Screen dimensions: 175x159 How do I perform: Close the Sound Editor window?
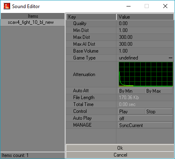(165, 6)
